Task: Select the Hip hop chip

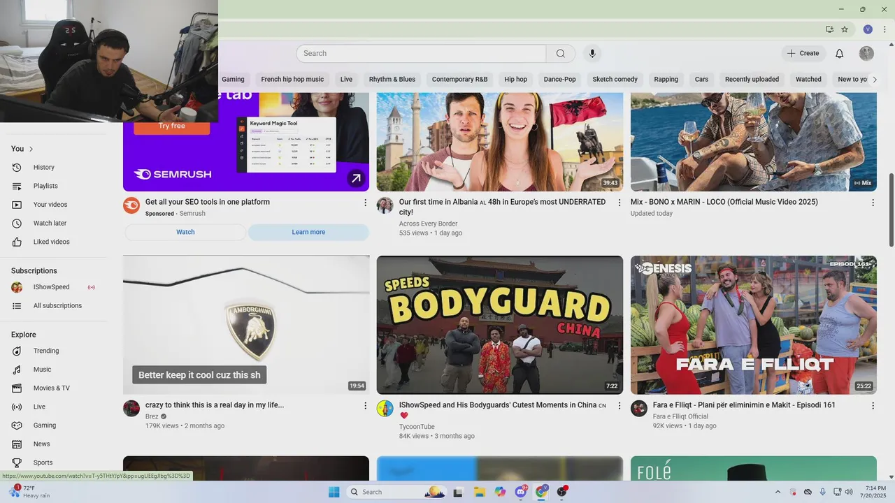Action: pos(516,80)
